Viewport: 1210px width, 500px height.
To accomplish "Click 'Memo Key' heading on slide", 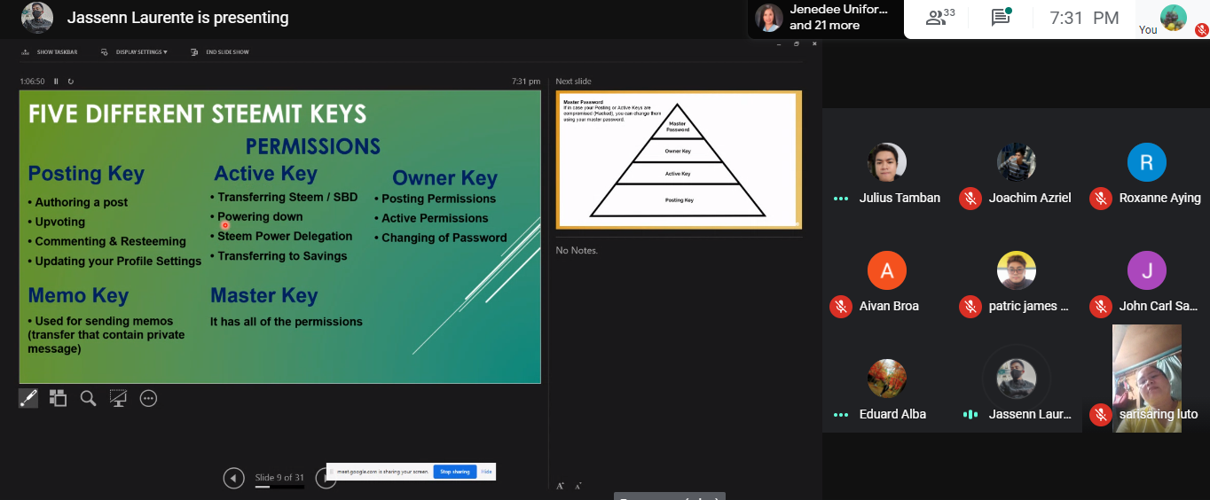I will tap(78, 295).
